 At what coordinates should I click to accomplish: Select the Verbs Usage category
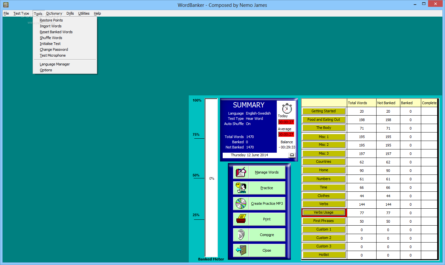(324, 212)
